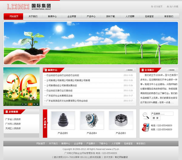Click the 公司简介 panel header icon
This screenshot has height=160, width=182.
pyautogui.click(x=143, y=70)
